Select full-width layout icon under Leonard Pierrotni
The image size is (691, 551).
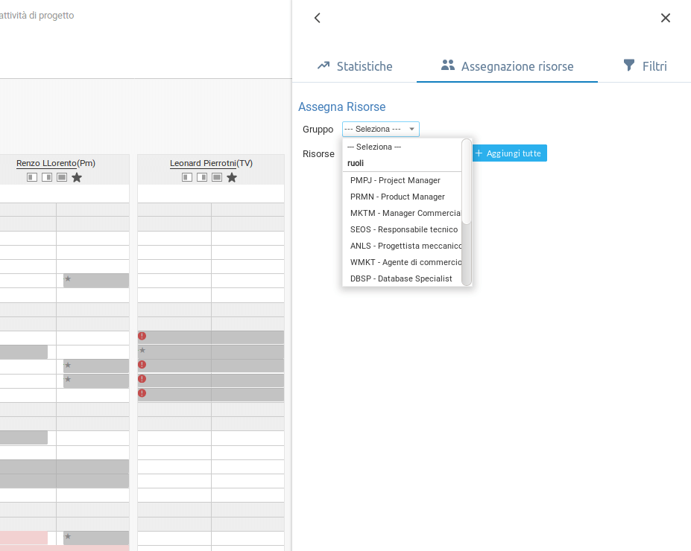[217, 177]
